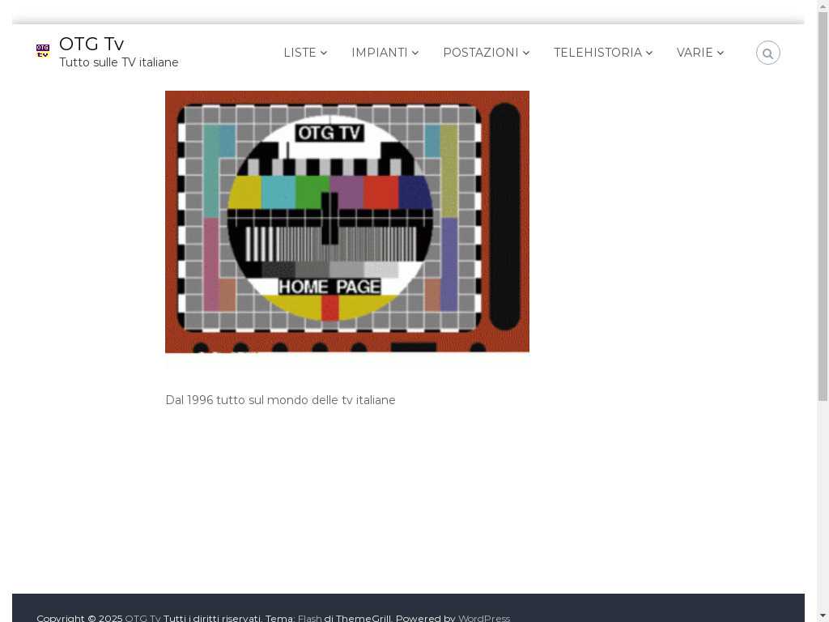Viewport: 829px width, 622px height.
Task: Click the scrollbar up arrow
Action: pos(823,6)
